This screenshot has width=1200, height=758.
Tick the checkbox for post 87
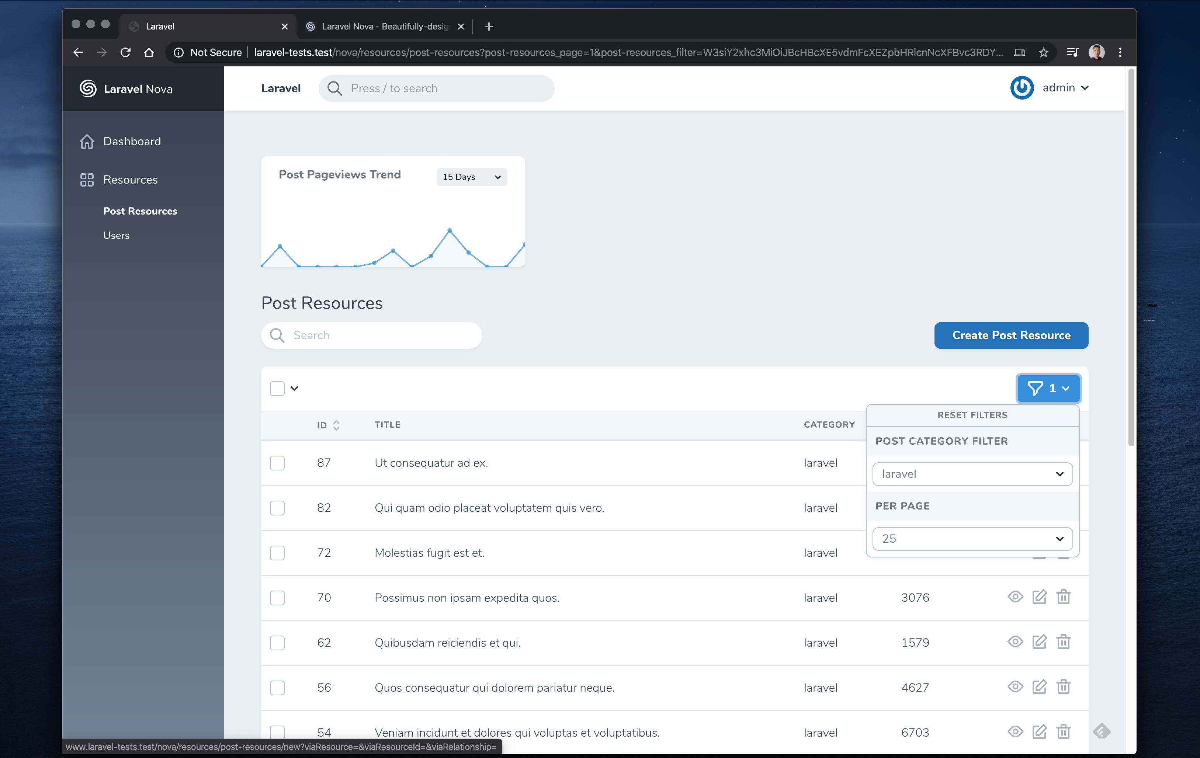tap(277, 463)
